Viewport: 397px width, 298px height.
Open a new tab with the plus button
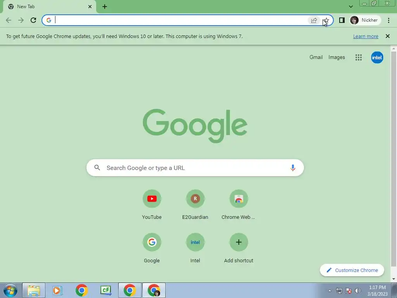105,7
